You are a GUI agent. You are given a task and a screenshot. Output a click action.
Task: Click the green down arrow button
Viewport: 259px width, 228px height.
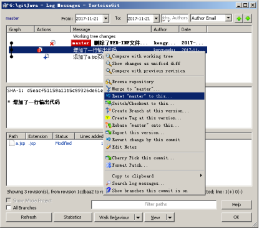[248, 19]
